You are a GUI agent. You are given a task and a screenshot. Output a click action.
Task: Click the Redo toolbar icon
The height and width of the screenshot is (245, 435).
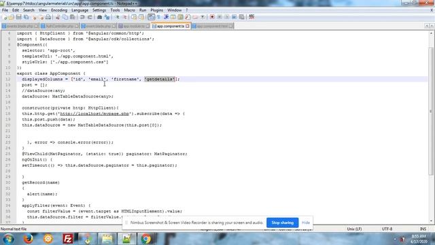click(90, 17)
